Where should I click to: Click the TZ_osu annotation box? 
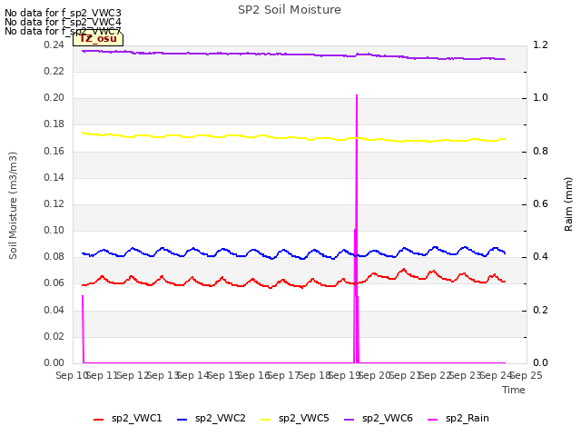[x=98, y=38]
